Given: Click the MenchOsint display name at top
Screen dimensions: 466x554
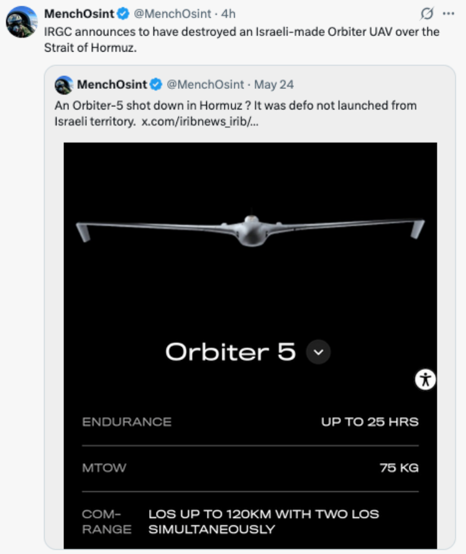Looking at the screenshot, I should [x=79, y=14].
